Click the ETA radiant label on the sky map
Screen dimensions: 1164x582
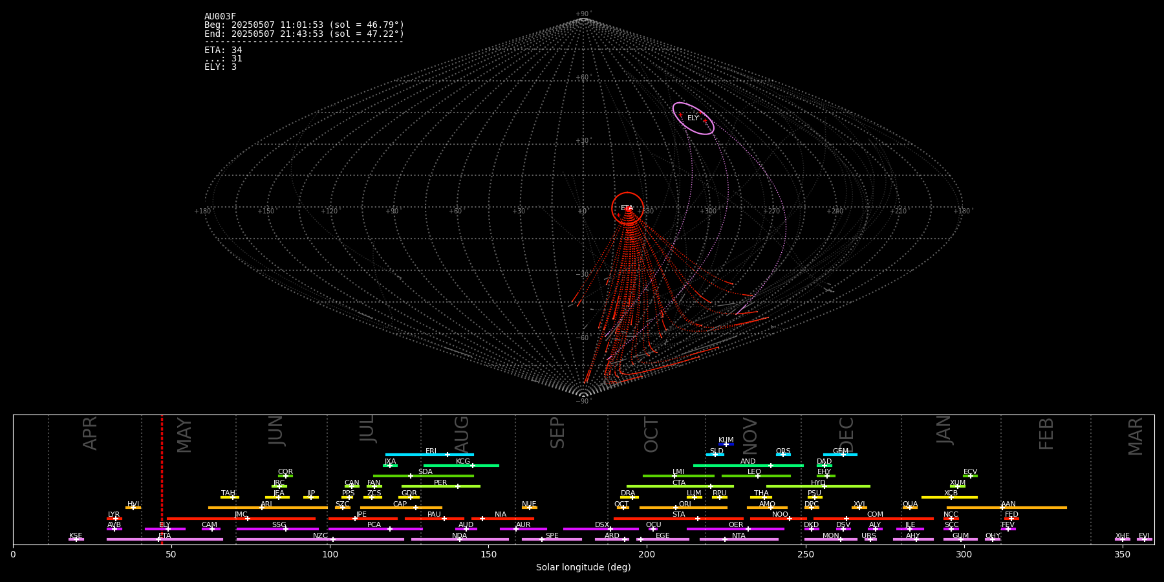click(627, 208)
